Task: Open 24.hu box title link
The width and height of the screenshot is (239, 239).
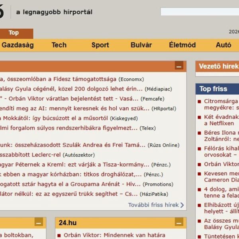Action: point(68,223)
